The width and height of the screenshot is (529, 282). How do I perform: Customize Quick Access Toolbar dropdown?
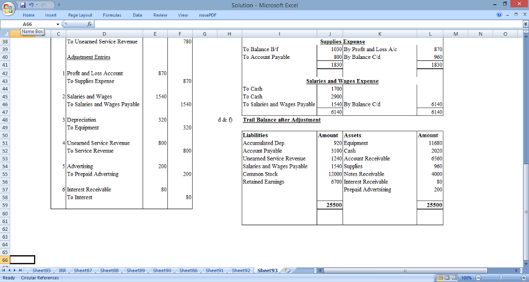pyautogui.click(x=59, y=5)
